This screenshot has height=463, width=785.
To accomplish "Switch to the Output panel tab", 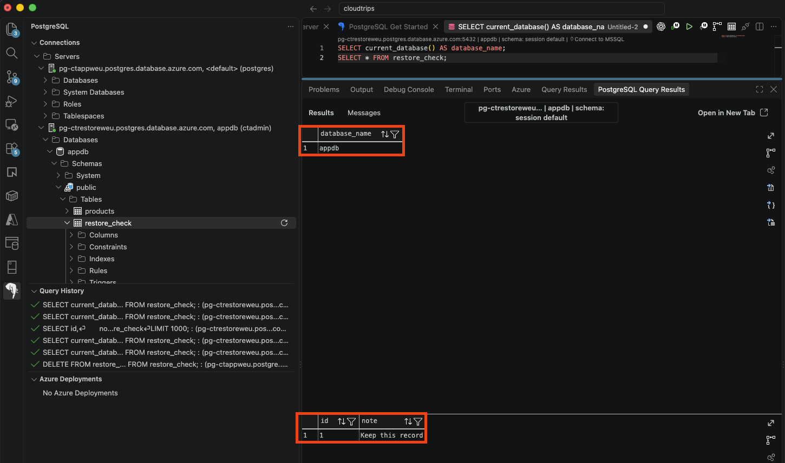I will [x=362, y=90].
